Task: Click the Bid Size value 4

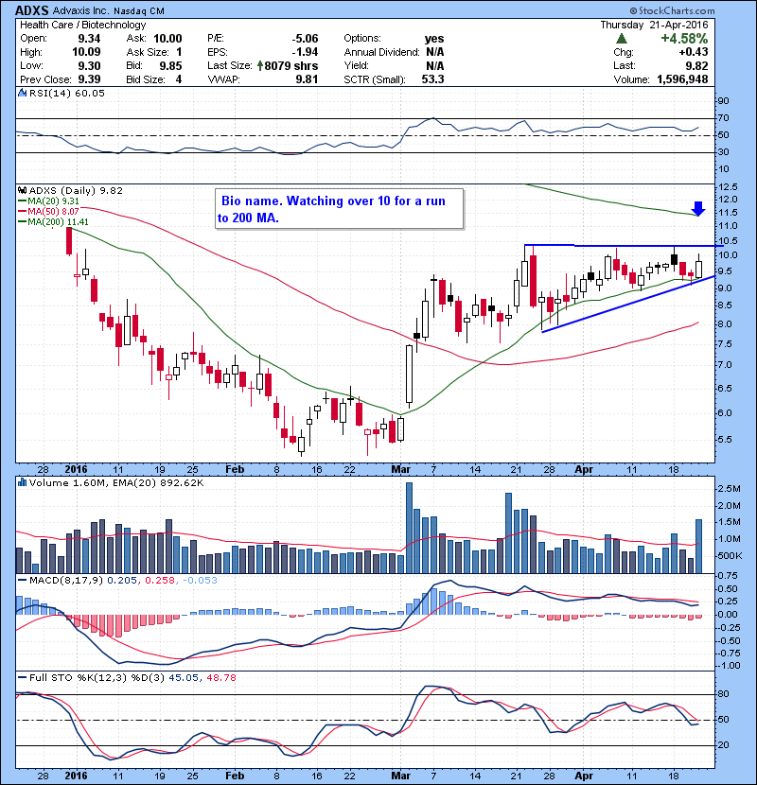Action: click(178, 79)
